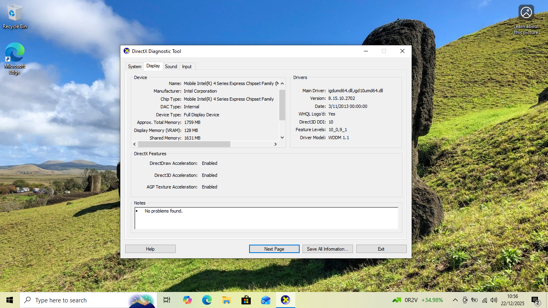The height and width of the screenshot is (308, 548).
Task: Expand the hidden system tray icons chevron
Action: pyautogui.click(x=455, y=300)
